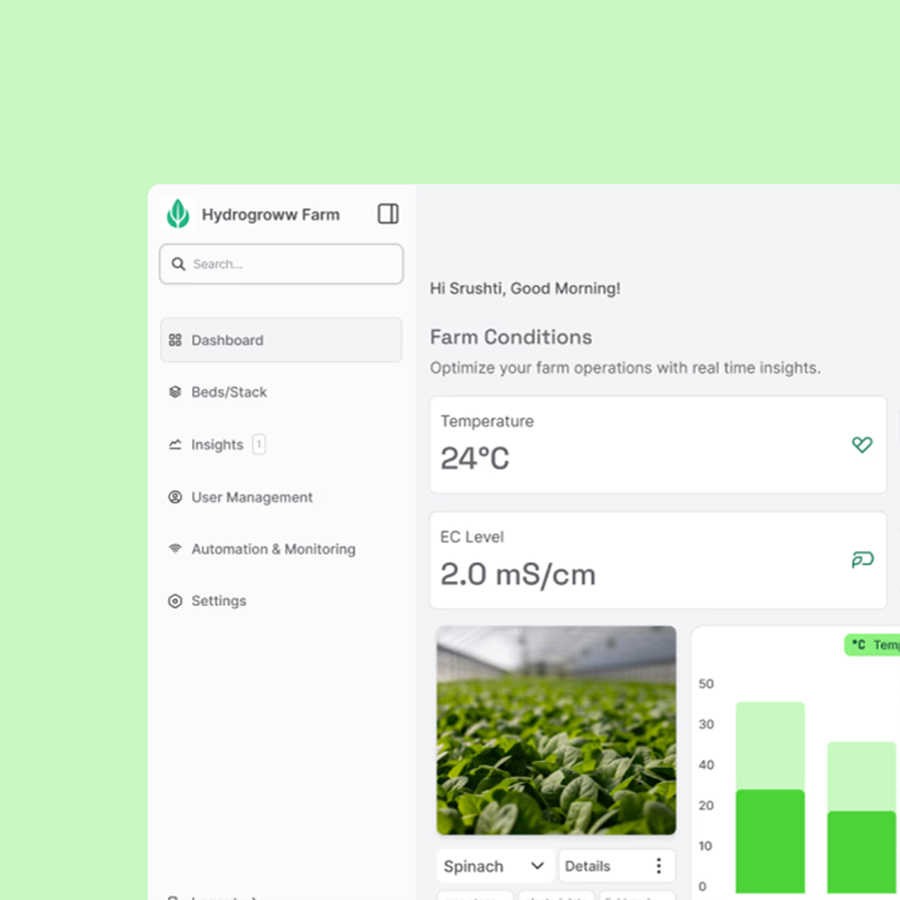Screen dimensions: 900x900
Task: Collapse the sidebar with the panel icon
Action: click(x=388, y=214)
